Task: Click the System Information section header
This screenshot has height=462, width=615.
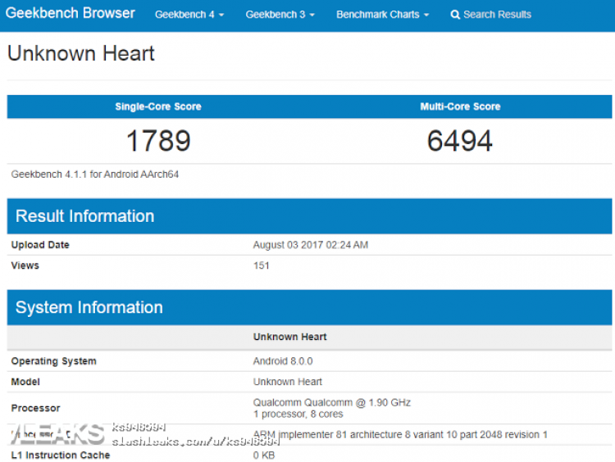Action: (309, 308)
